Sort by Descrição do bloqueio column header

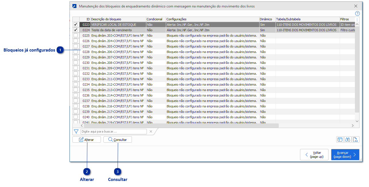118,19
